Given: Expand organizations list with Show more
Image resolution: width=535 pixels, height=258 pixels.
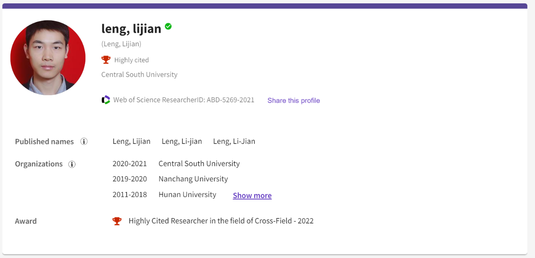Looking at the screenshot, I should (252, 195).
